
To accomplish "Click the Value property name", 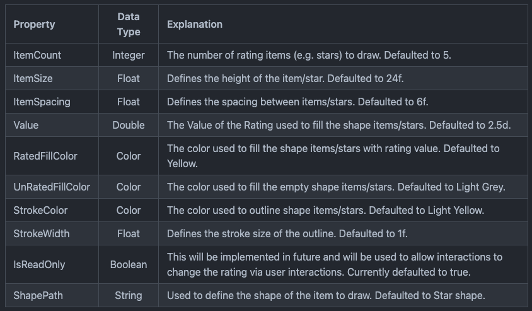I will tap(26, 125).
